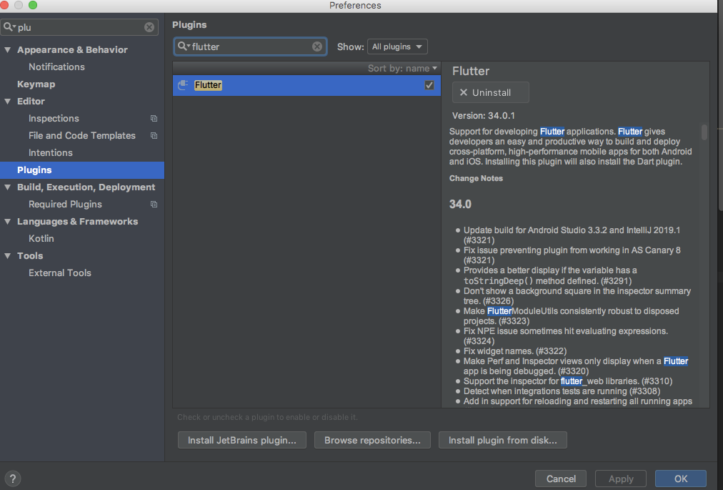Viewport: 723px width, 490px height.
Task: Click the magnifier icon in plugin search
Action: 183,46
